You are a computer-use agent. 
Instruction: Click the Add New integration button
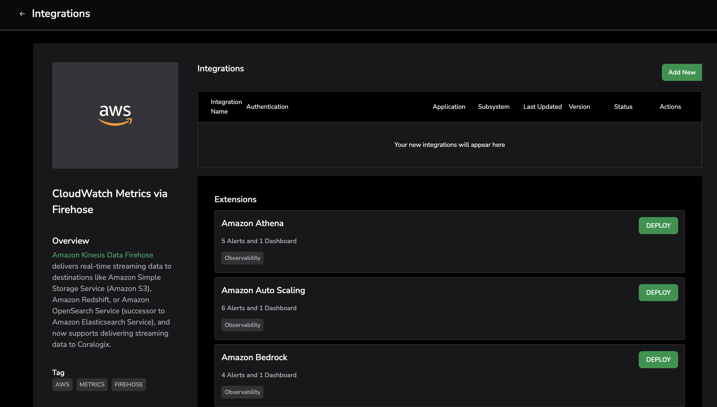[x=682, y=72]
